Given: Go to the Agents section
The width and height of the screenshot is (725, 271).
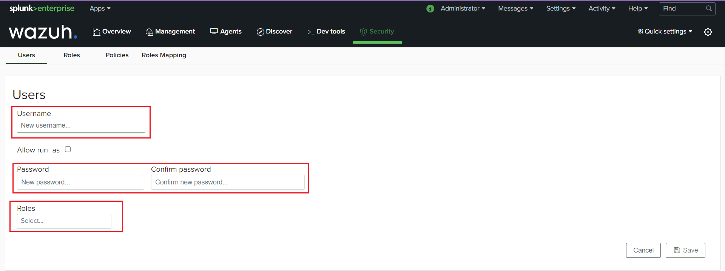Looking at the screenshot, I should click(226, 32).
